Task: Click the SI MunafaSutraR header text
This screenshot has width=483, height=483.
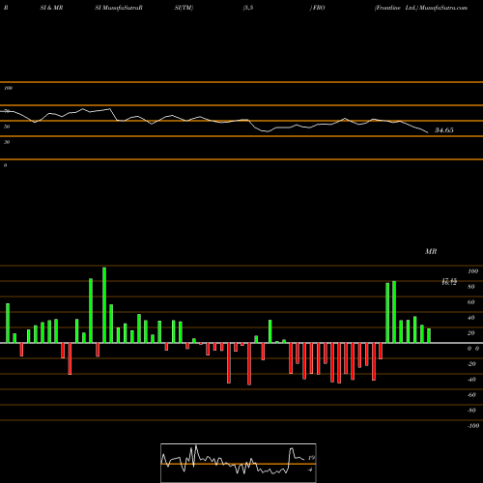Action: click(119, 8)
